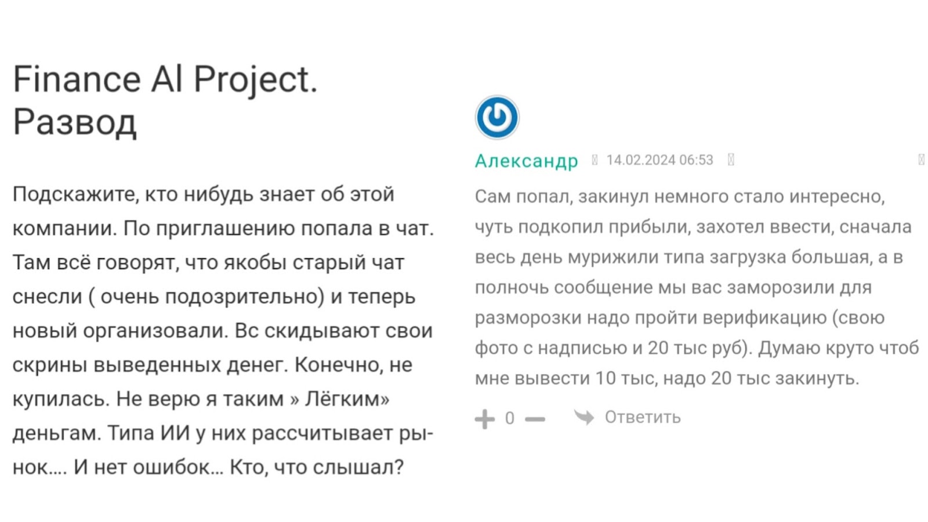This screenshot has height=522, width=928.
Task: Click the question 'Кто, что слышал?'
Action: pos(316,467)
